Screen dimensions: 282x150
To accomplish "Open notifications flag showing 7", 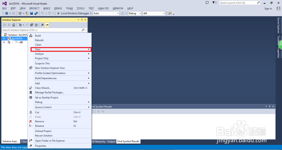I will [x=214, y=3].
